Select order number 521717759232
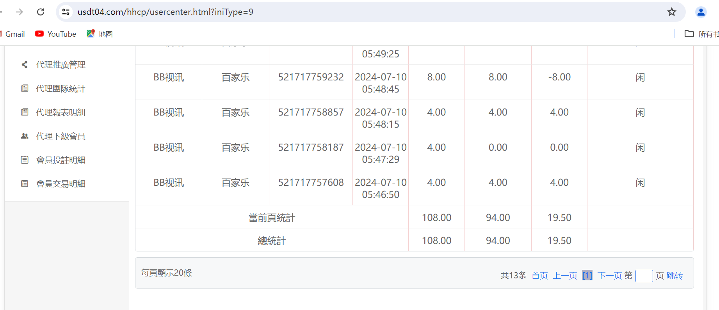Viewport: 719px width, 310px height. click(311, 77)
